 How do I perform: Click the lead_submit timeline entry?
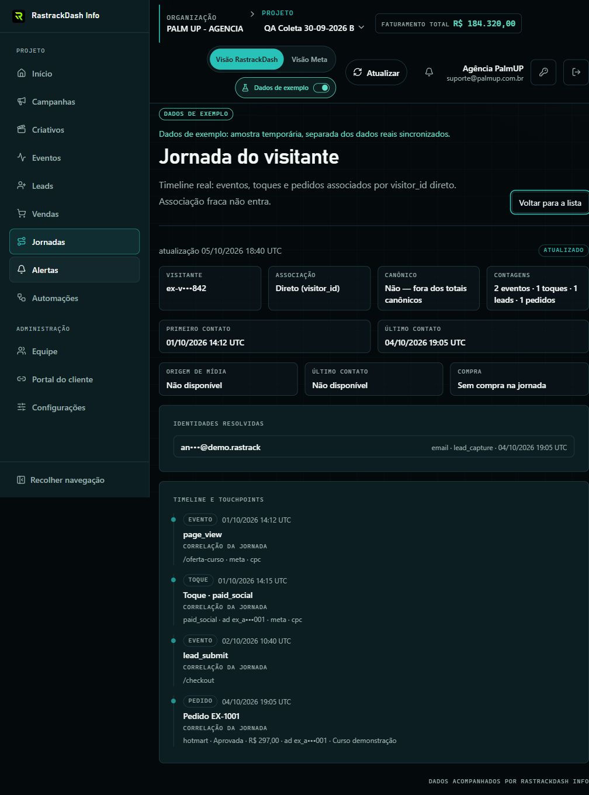(x=205, y=655)
